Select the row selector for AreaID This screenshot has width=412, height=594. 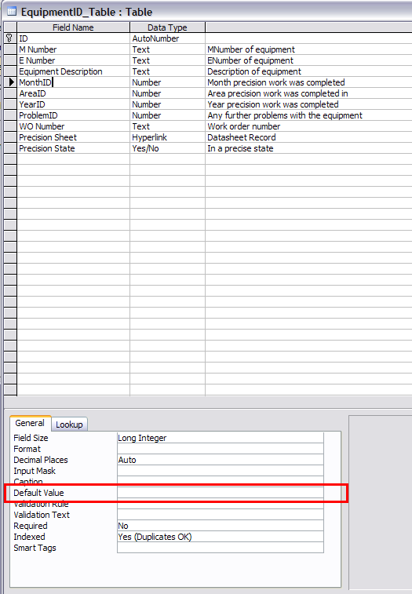coord(10,93)
